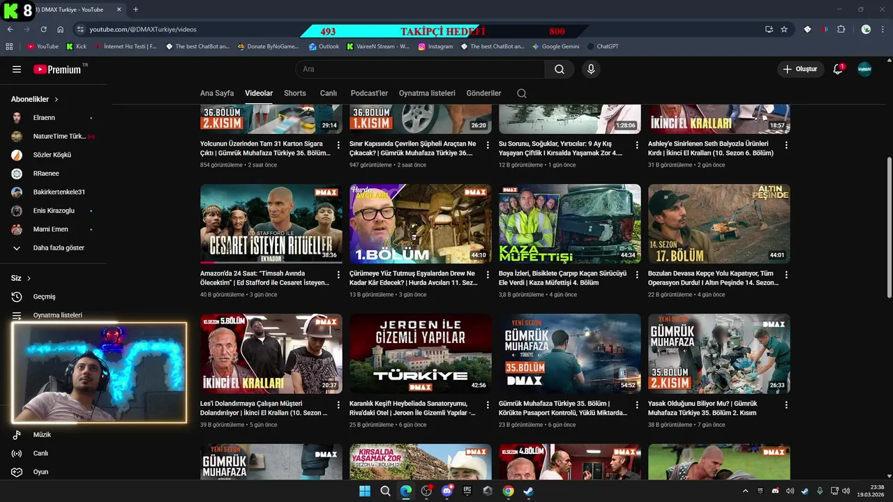Search within channel using magnifier icon

(x=522, y=93)
